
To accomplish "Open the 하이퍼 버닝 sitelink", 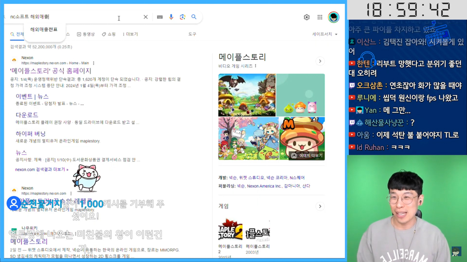I will coord(30,134).
